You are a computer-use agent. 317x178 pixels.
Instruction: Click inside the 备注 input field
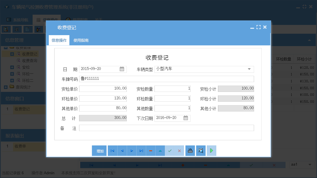click(x=167, y=128)
